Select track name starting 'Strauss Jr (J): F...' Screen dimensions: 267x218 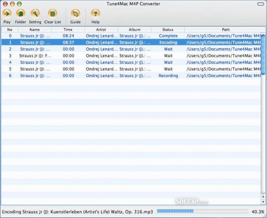click(x=35, y=56)
